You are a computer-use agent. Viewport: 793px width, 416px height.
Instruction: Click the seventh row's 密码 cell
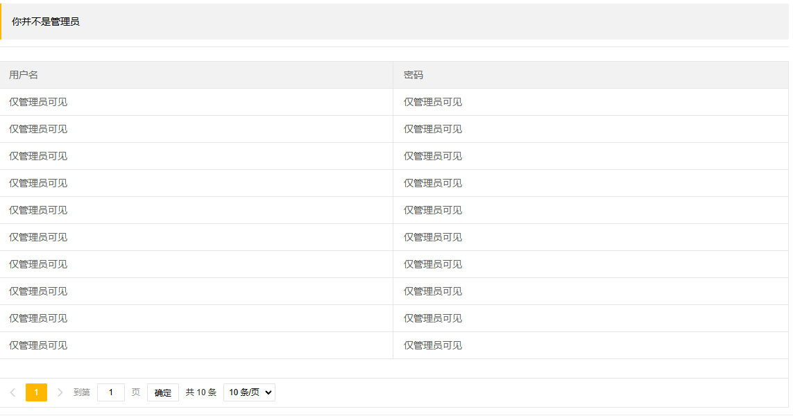[x=433, y=264]
